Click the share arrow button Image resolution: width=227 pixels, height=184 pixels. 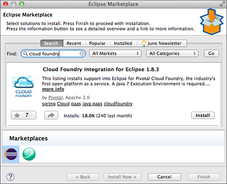pyautogui.click(x=51, y=115)
